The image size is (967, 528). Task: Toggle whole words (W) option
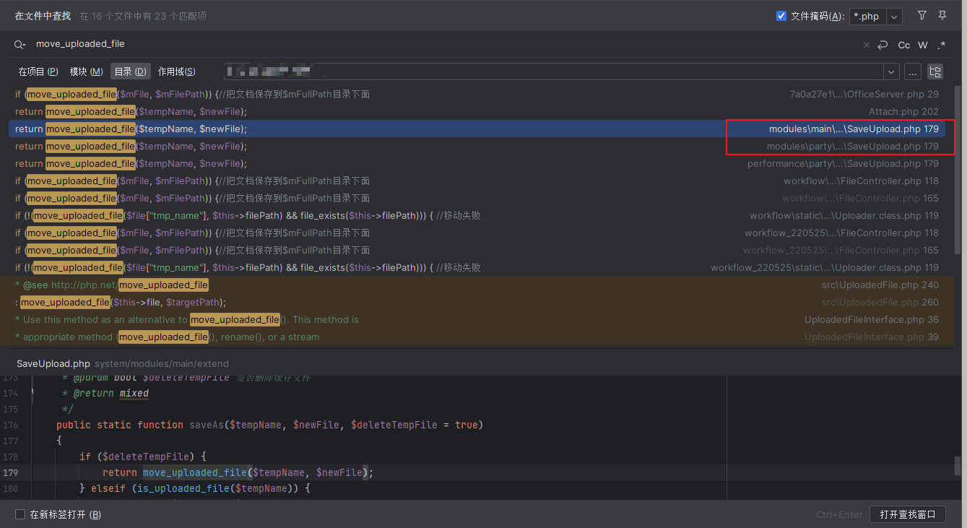[x=923, y=45]
